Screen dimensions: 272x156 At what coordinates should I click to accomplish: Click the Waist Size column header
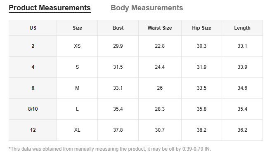pyautogui.click(x=160, y=28)
